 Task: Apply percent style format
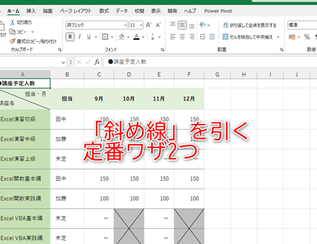(x=307, y=37)
